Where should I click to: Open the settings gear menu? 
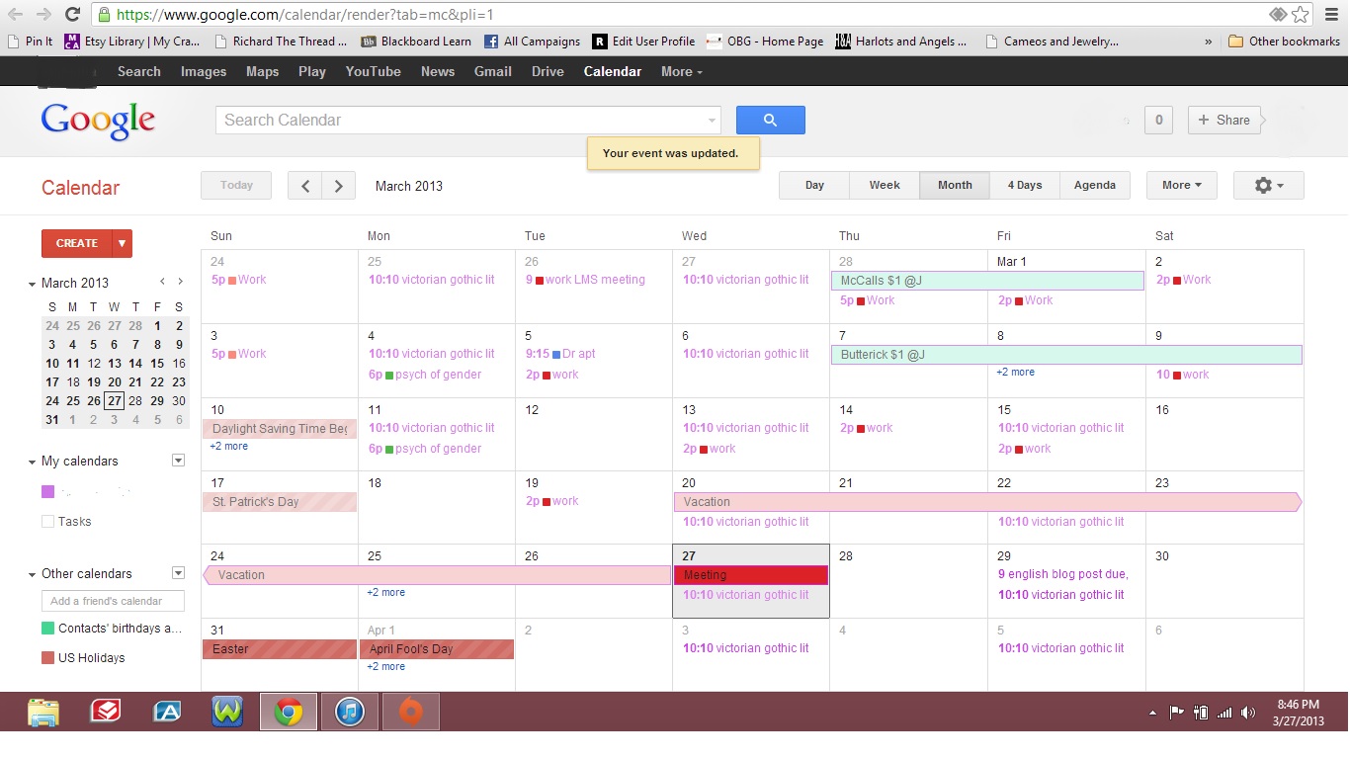pyautogui.click(x=1268, y=185)
